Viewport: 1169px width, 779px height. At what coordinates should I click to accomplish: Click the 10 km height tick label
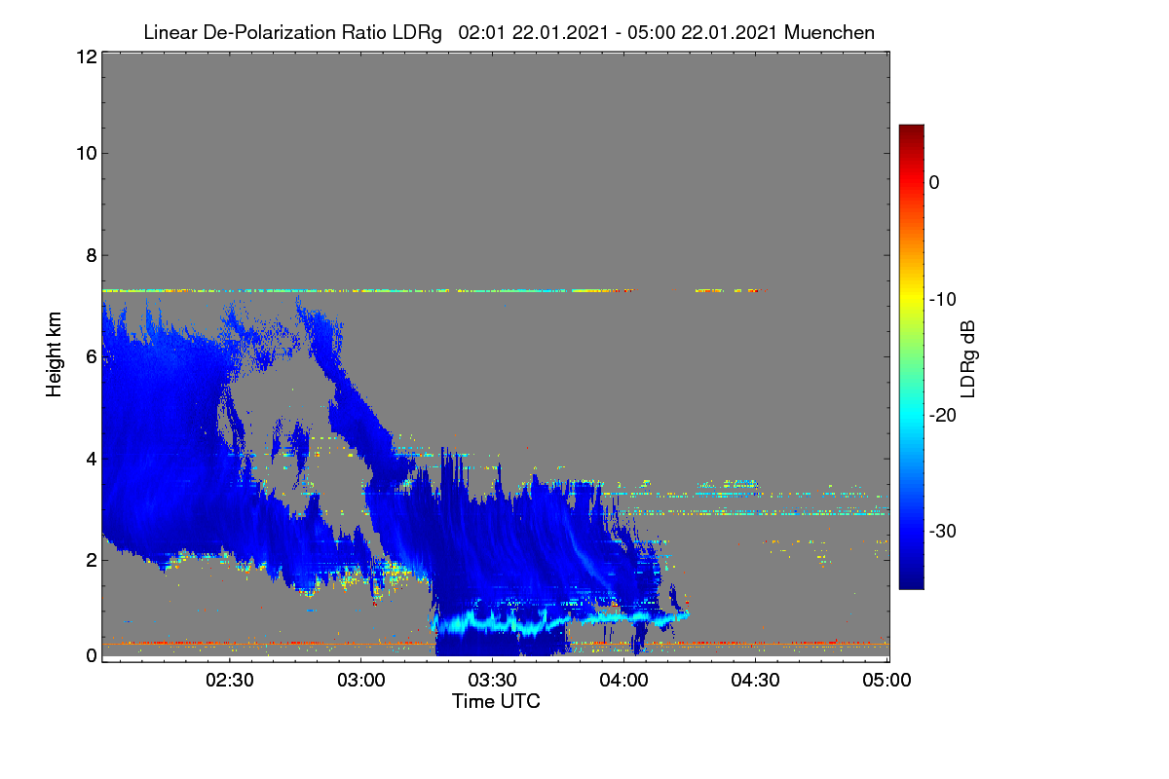[85, 153]
